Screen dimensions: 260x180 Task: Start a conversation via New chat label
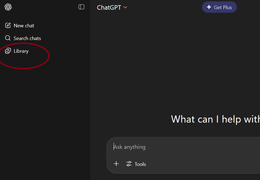click(24, 26)
